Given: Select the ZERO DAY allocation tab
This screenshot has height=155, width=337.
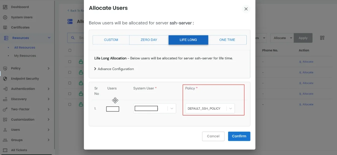Looking at the screenshot, I should pos(149,40).
